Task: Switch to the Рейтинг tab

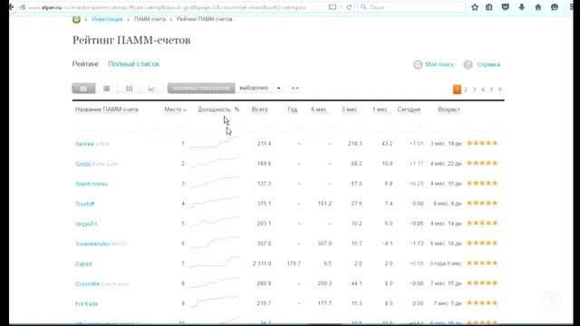Action: coord(85,64)
